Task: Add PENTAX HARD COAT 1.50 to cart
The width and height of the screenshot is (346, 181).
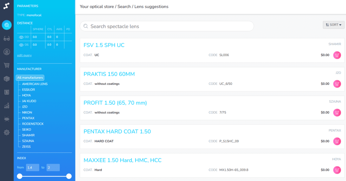Action: [x=337, y=141]
